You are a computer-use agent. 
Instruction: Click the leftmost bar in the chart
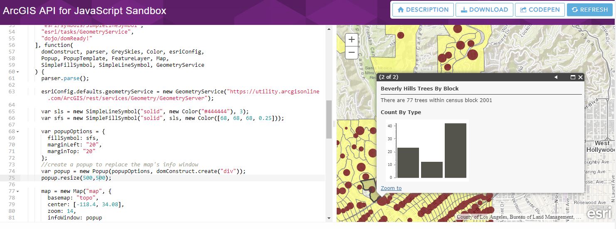point(408,163)
